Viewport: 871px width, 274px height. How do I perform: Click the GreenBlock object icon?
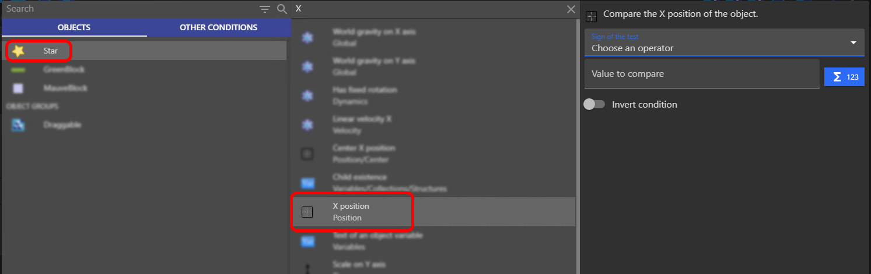coord(18,70)
